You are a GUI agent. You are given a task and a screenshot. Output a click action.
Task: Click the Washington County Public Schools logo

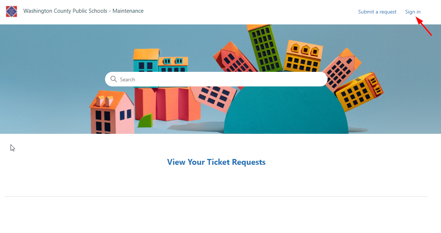[11, 11]
